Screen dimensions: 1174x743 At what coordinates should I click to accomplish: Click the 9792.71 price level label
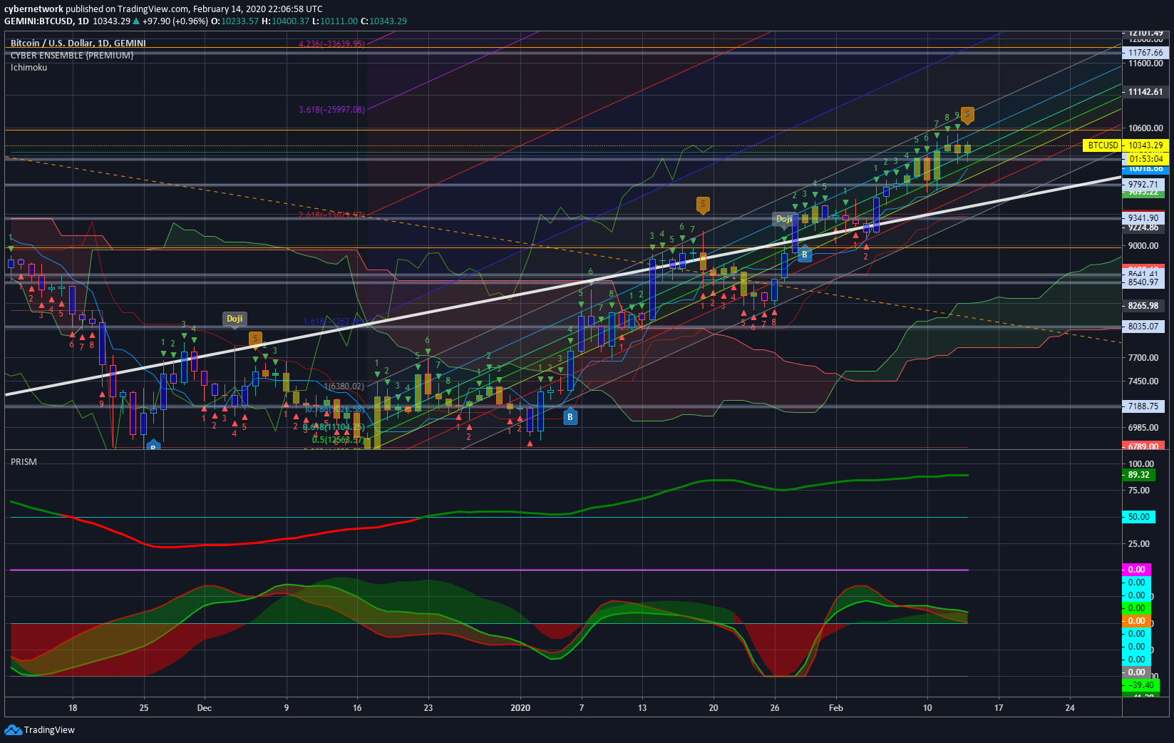(1143, 185)
